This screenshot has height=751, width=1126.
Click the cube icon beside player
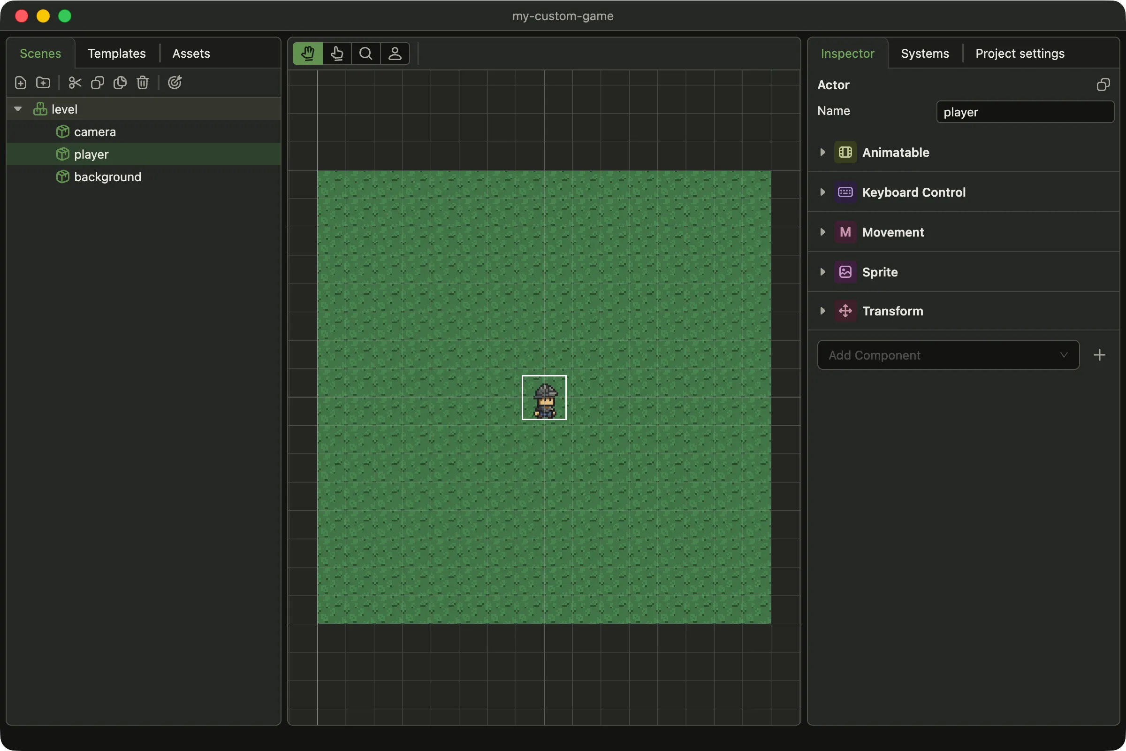(x=63, y=154)
